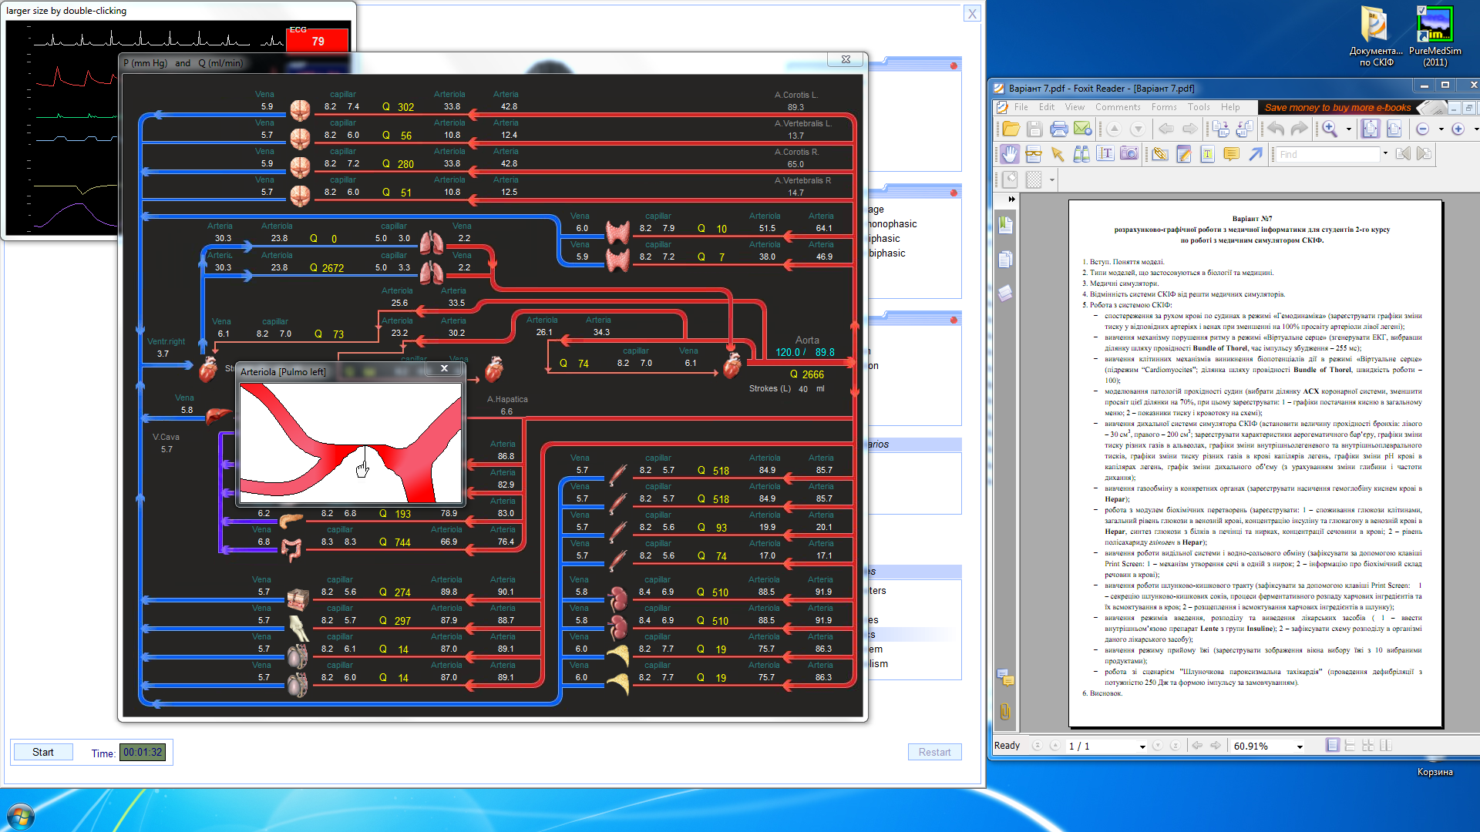This screenshot has height=832, width=1480.
Task: Open dropdown beside checkerboard toolbar icon
Action: pyautogui.click(x=1051, y=180)
